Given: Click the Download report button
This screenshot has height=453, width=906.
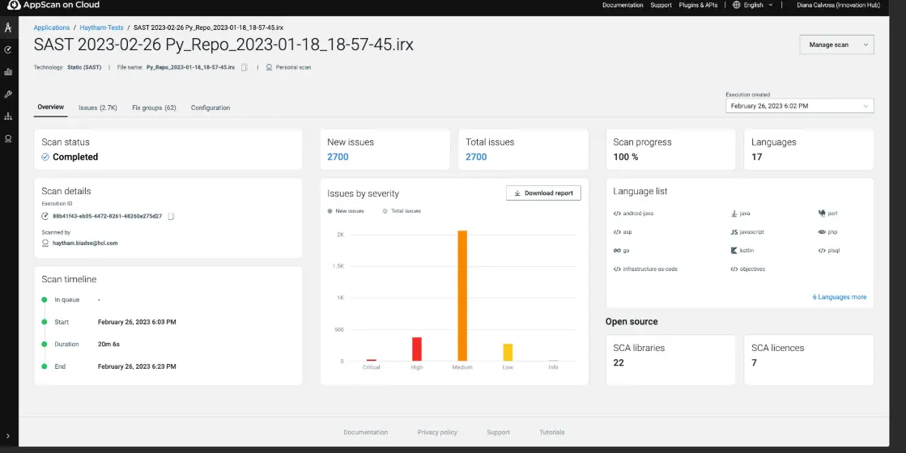Looking at the screenshot, I should click(x=543, y=193).
